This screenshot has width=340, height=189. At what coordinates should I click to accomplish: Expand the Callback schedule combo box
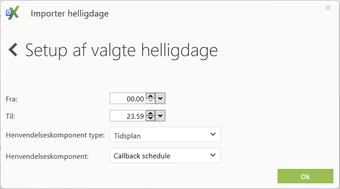click(165, 156)
